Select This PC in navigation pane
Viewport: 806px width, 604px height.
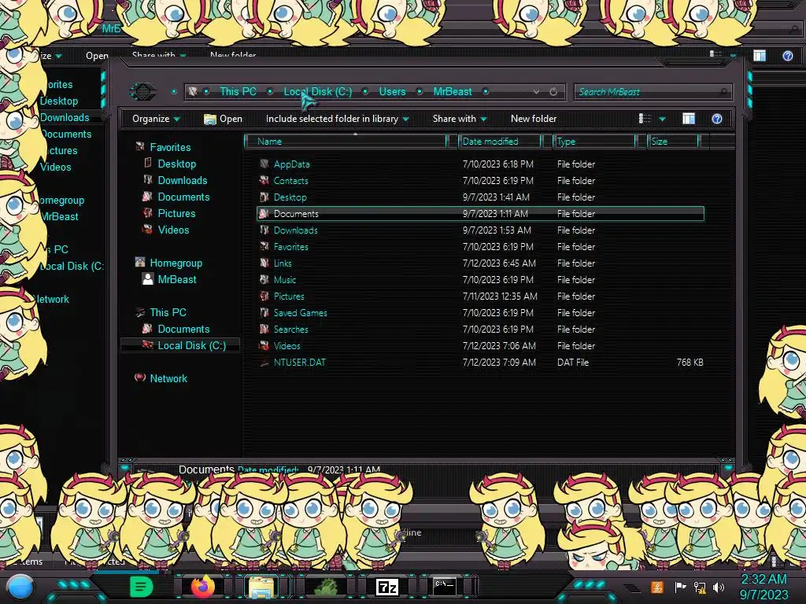tap(168, 312)
